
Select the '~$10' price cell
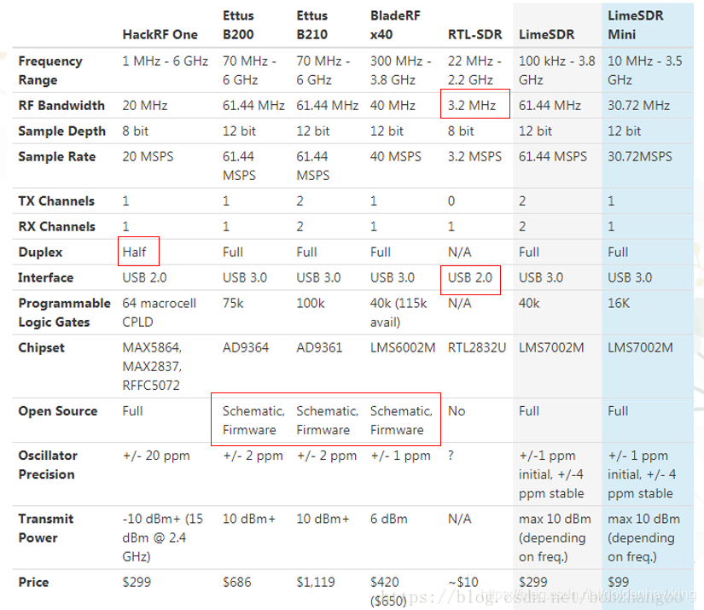point(463,583)
